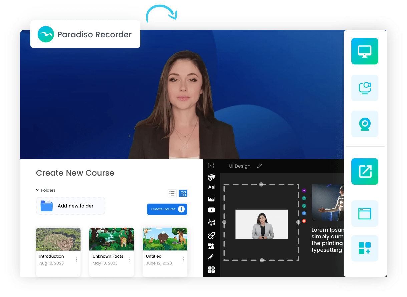Choose webcam-only recording mode
This screenshot has height=297, width=407.
click(365, 124)
